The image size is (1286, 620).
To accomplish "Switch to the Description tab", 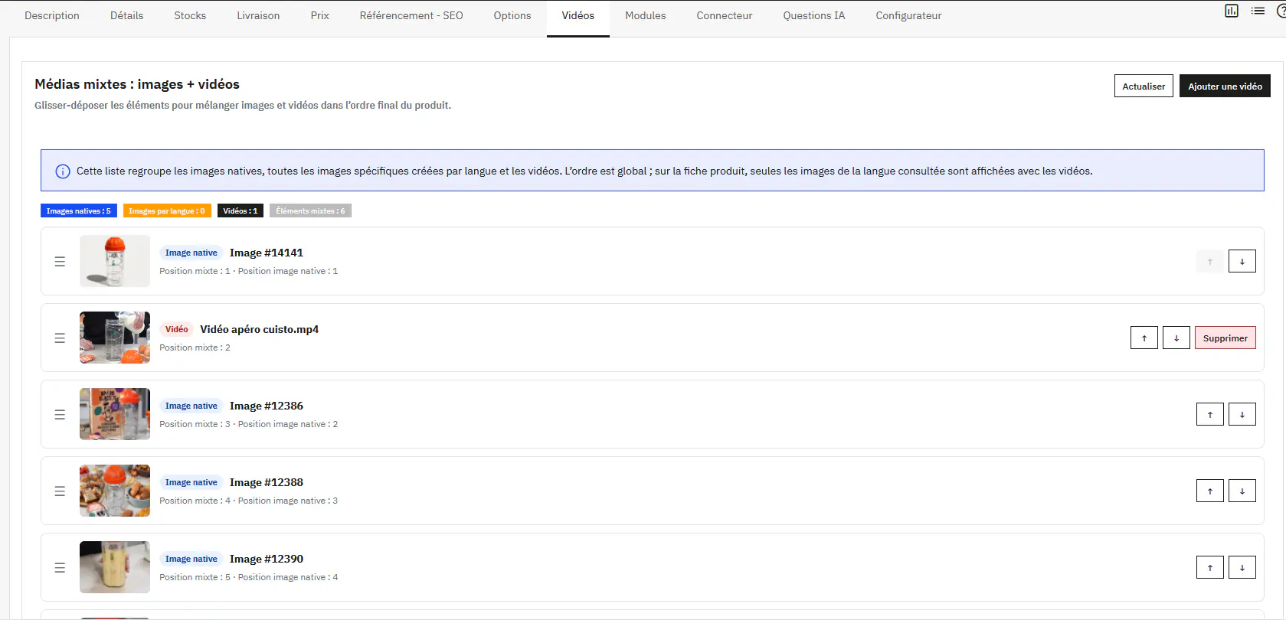I will pyautogui.click(x=52, y=15).
